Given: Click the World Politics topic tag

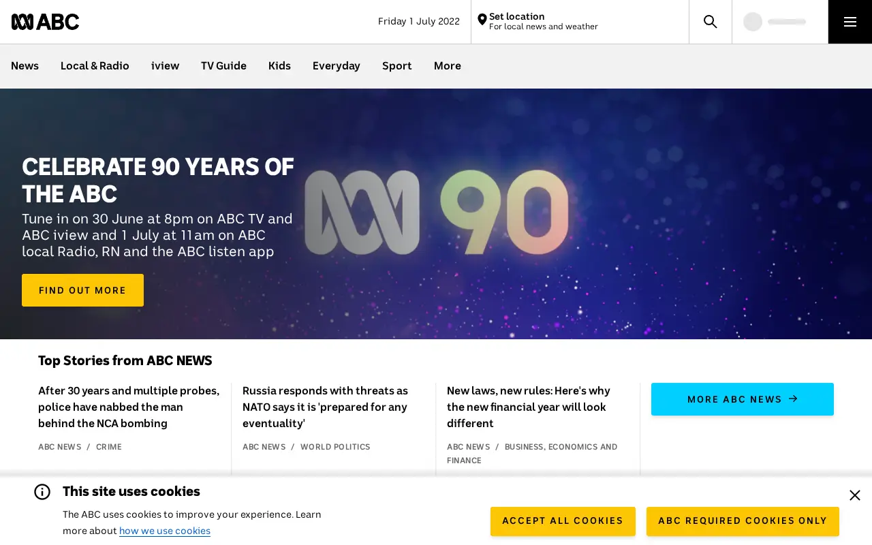Looking at the screenshot, I should (335, 447).
